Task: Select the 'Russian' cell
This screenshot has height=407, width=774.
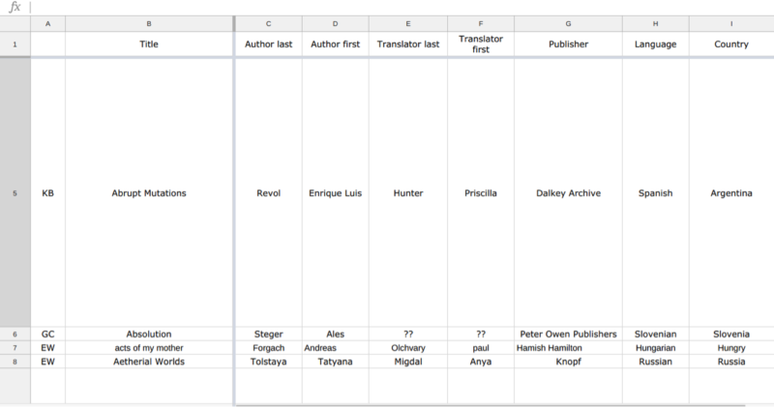Action: coord(656,362)
